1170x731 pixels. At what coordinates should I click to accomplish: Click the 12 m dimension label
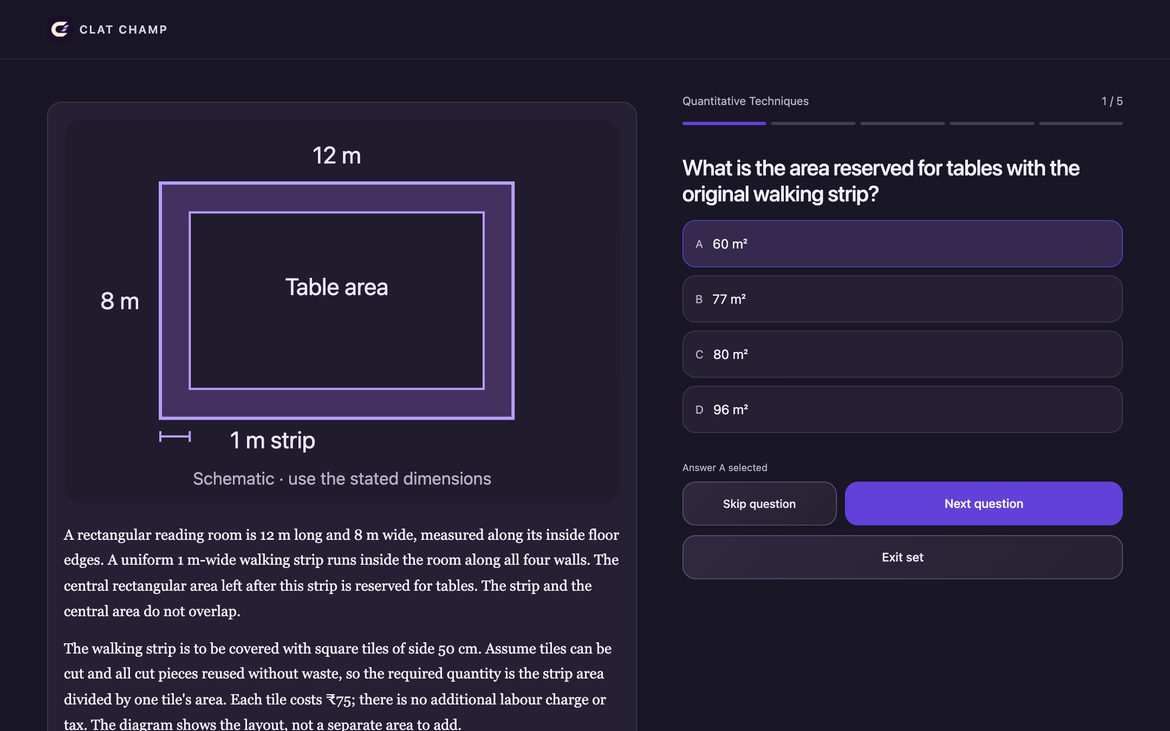tap(336, 155)
